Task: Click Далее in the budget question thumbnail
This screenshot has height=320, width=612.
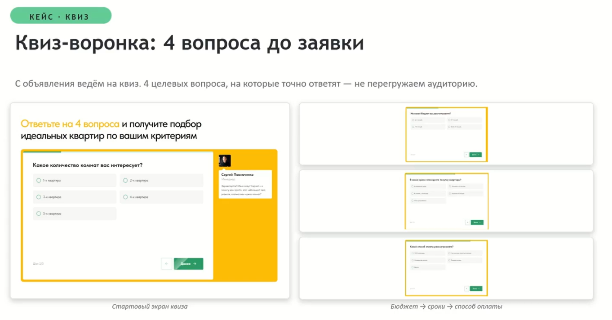Action: tap(475, 155)
